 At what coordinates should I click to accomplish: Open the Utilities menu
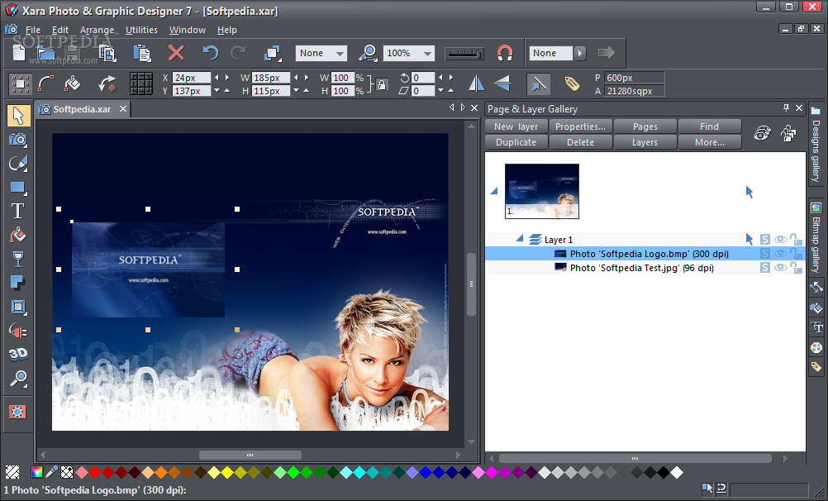141,30
